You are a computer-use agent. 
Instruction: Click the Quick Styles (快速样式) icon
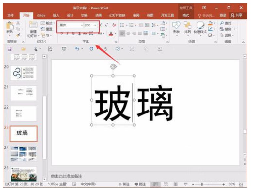pos(200,27)
